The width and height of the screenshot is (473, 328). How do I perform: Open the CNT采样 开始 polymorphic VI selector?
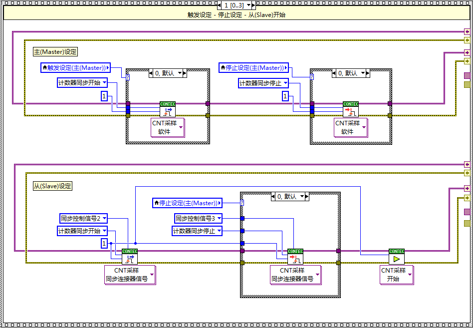(397, 275)
